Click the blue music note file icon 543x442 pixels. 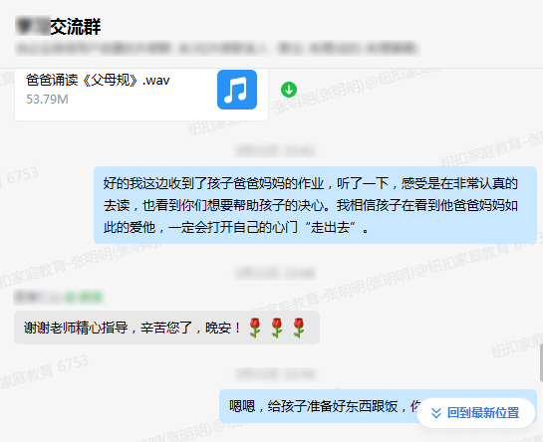[237, 90]
